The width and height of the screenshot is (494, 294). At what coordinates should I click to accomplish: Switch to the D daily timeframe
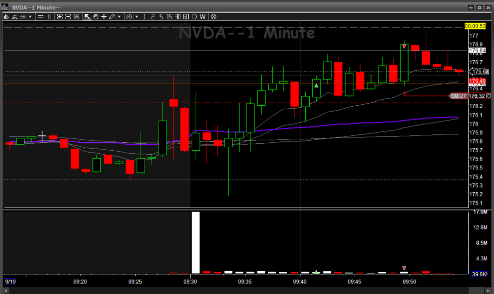click(194, 16)
